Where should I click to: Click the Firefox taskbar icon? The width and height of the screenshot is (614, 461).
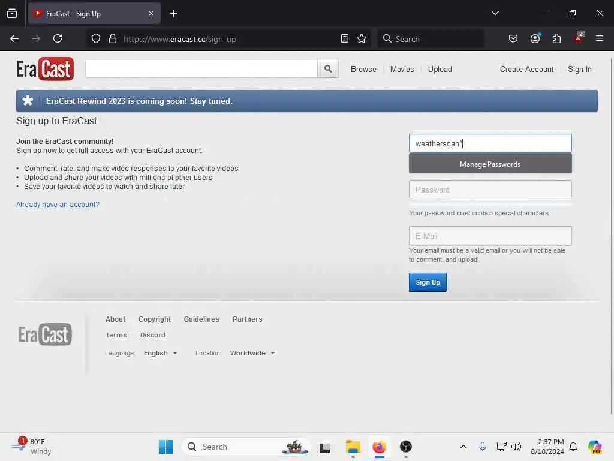(x=379, y=447)
